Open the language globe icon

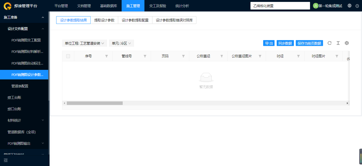click(350, 6)
